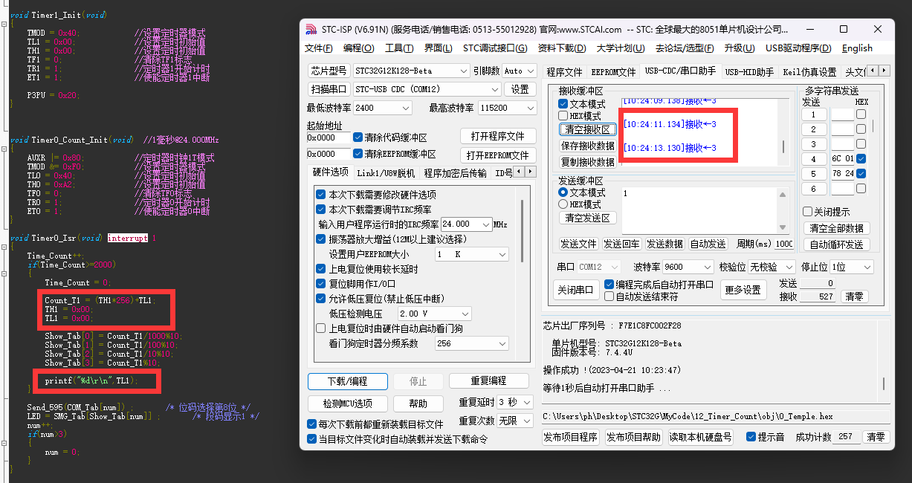Screen dimensions: 912x483
Task: Click the 检测MCU选项 button
Action: tap(348, 403)
